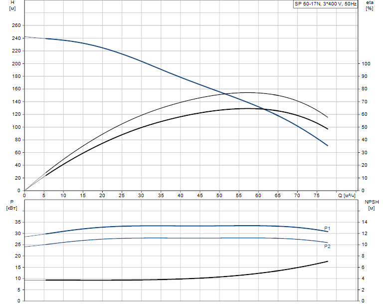
Task: Click the 14 tick on the NPSH axis
Action: [x=365, y=222]
